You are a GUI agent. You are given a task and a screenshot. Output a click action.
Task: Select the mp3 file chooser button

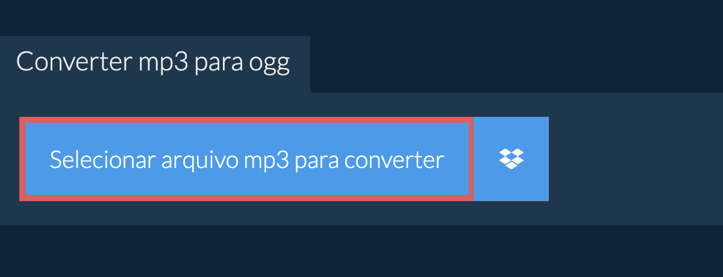pyautogui.click(x=246, y=159)
